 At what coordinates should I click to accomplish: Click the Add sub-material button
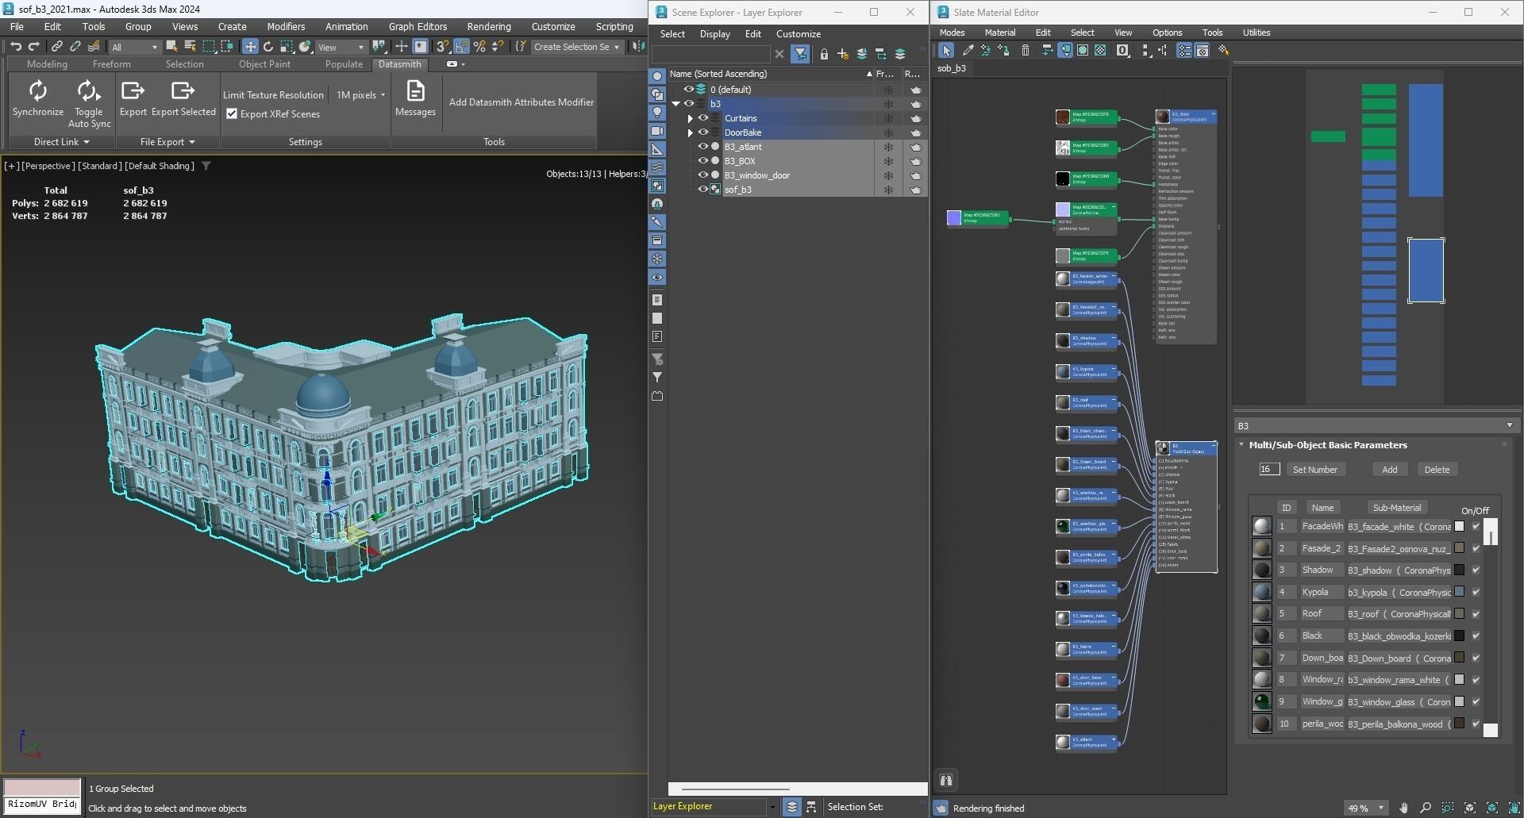1390,470
